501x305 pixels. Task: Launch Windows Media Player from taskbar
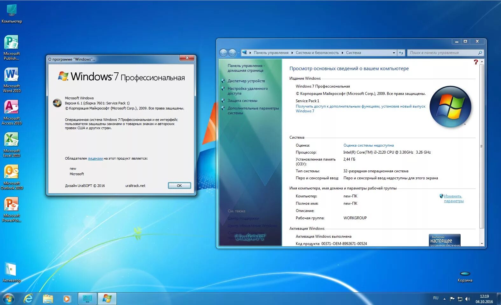[67, 299]
